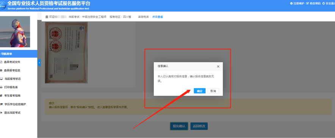Click the edit icon beside 修改密码
The height and width of the screenshot is (138, 335).
[307, 3]
